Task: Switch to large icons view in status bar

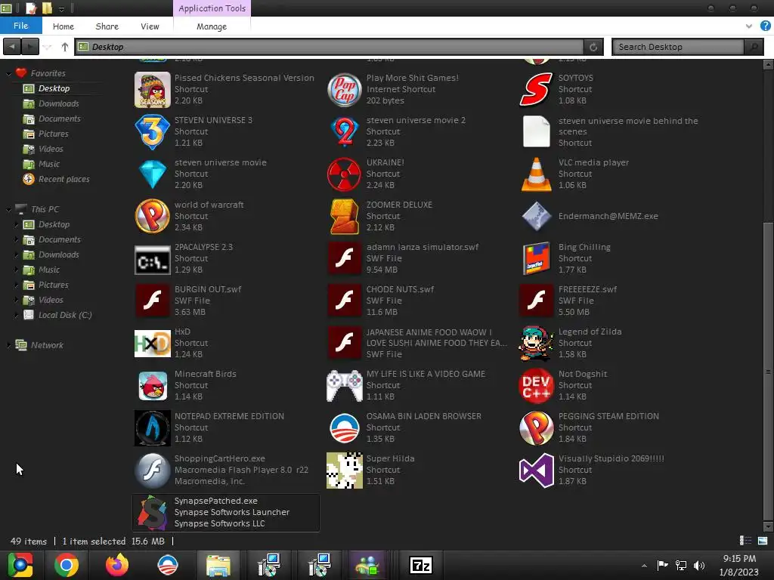Action: (x=762, y=541)
